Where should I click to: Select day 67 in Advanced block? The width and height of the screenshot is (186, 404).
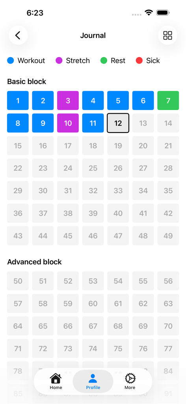pyautogui.click(x=93, y=326)
